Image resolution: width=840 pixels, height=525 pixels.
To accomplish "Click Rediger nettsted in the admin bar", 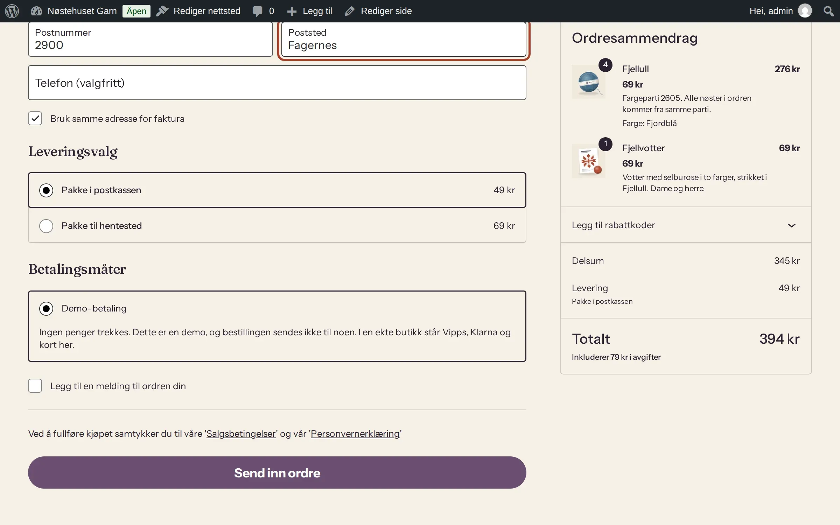I will tap(207, 11).
